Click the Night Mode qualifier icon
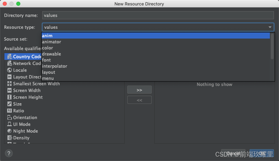The width and height of the screenshot is (279, 161). 9,131
